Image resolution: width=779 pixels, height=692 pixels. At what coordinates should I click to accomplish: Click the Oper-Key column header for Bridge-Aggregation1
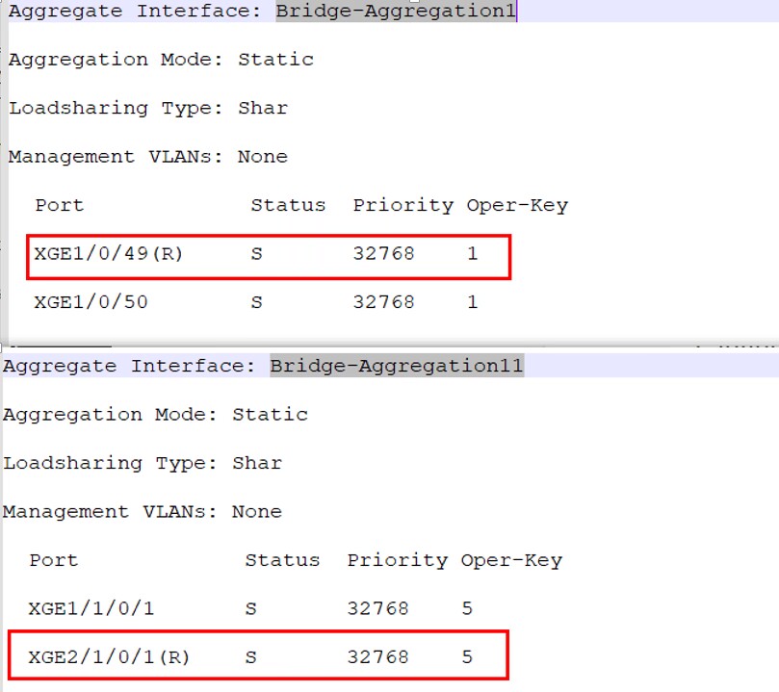click(x=517, y=205)
